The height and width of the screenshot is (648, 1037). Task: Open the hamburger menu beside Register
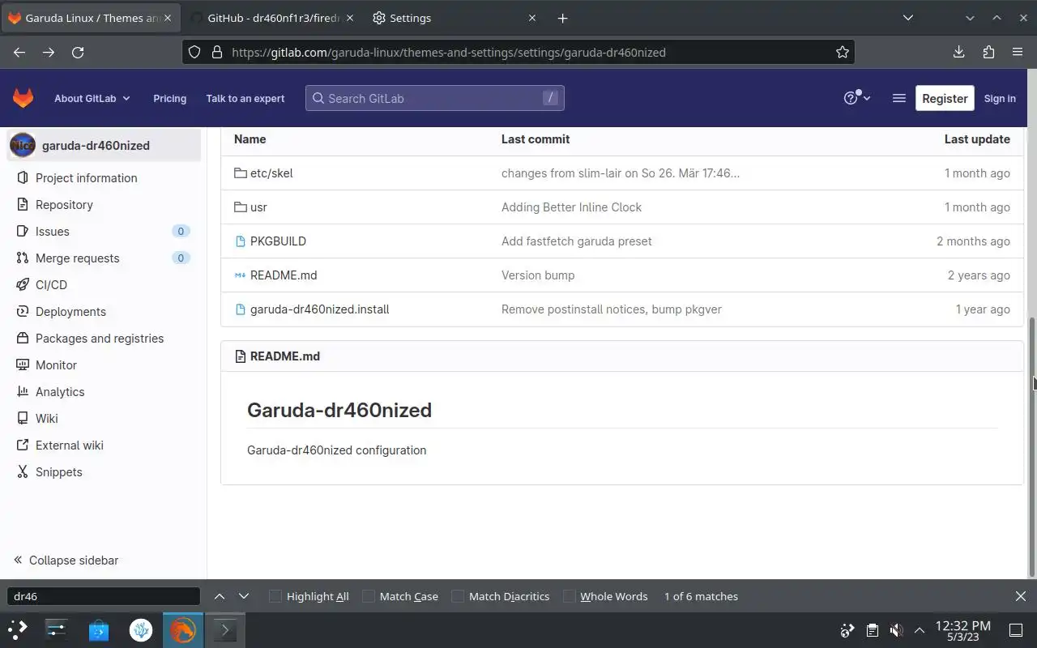point(898,98)
